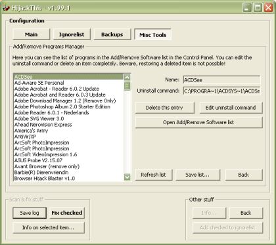This screenshot has height=245, width=276.
Task: Maximize the HijackThis window
Action: (x=258, y=8)
